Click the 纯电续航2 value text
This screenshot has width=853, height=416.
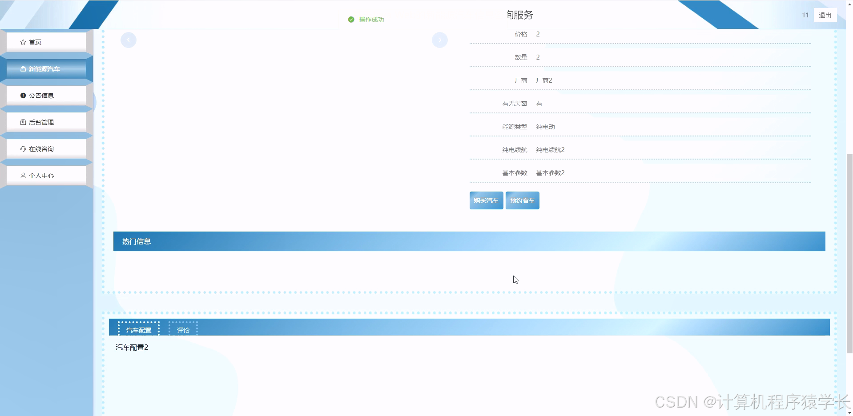point(550,150)
